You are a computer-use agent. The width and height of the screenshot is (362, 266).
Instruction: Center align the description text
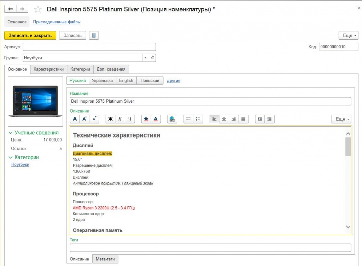(x=224, y=119)
